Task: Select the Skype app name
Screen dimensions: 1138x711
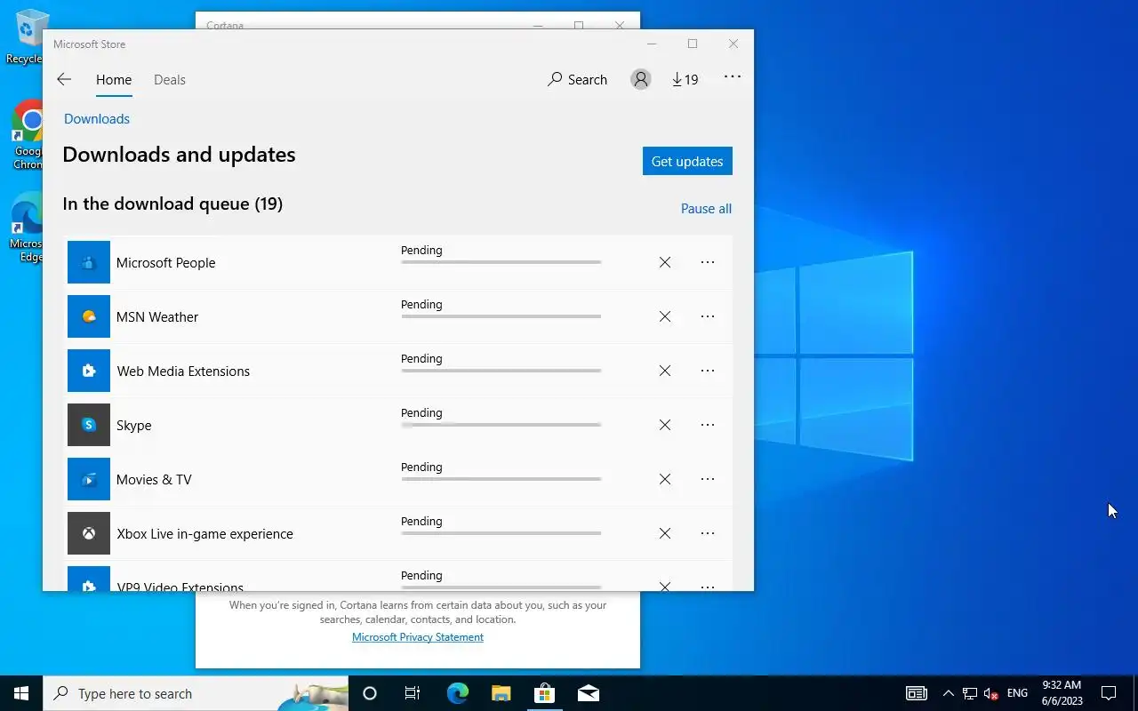Action: (x=134, y=426)
